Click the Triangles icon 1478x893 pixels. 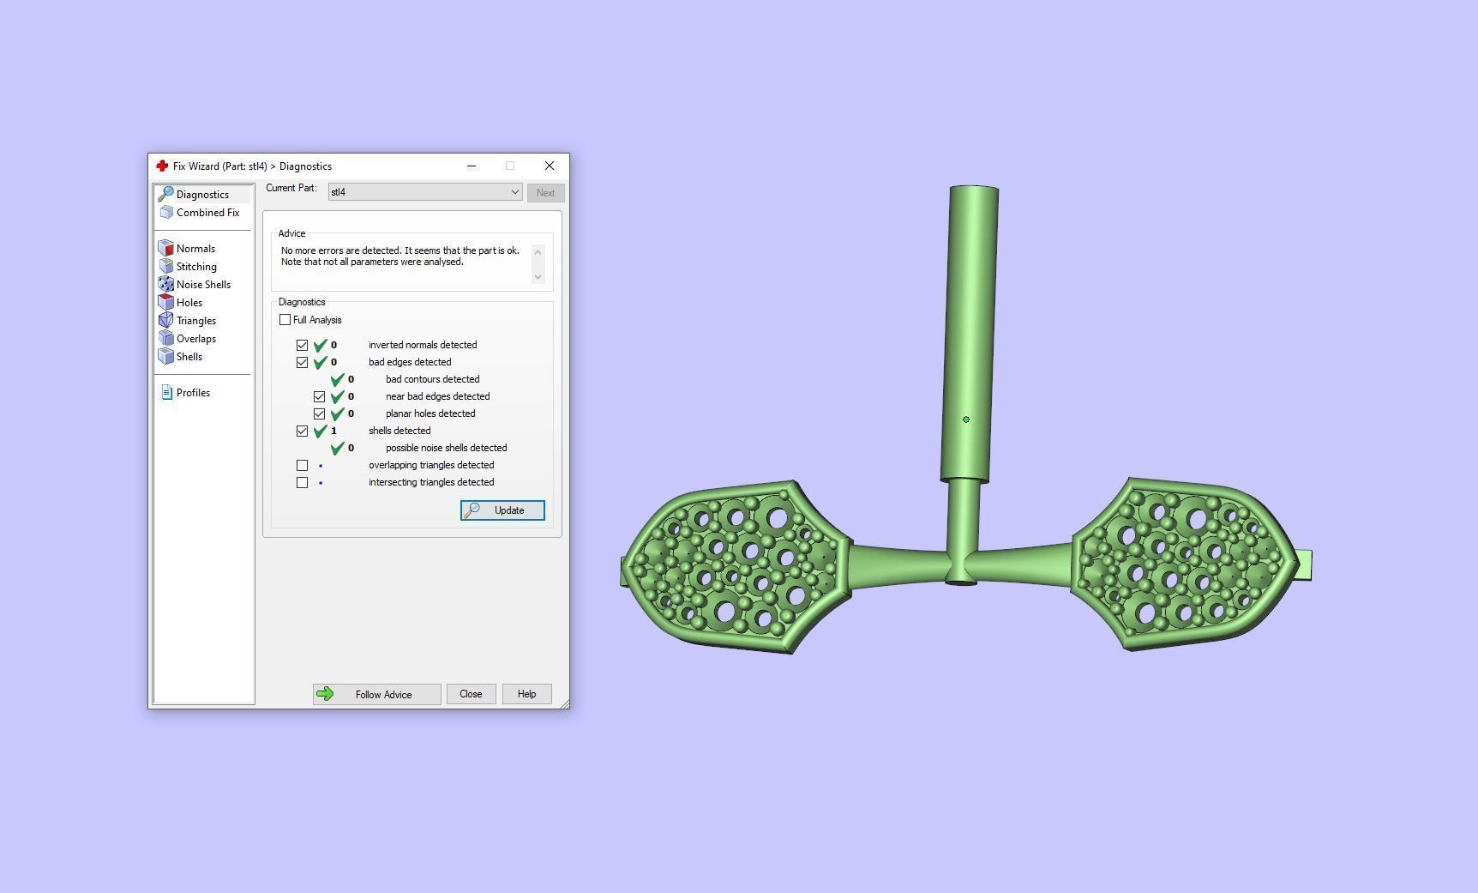click(166, 321)
